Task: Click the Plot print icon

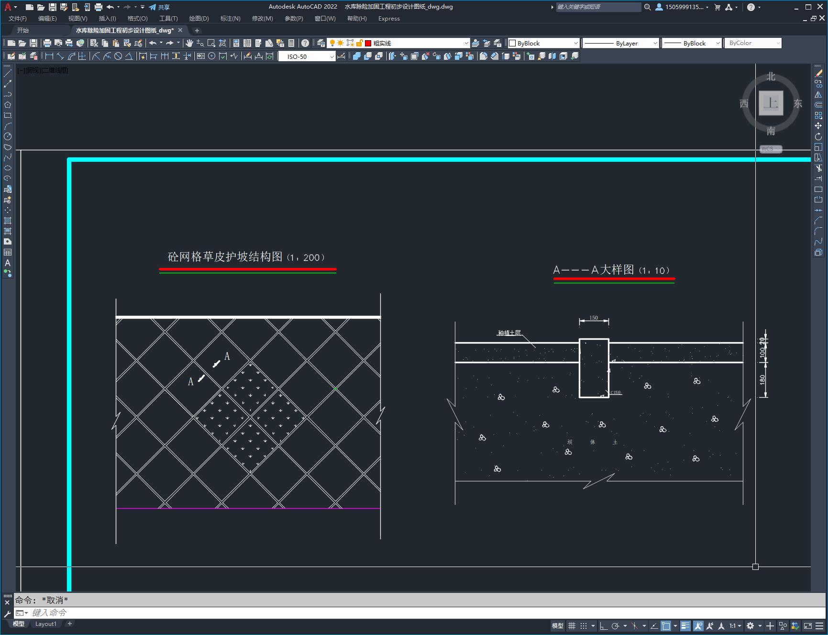Action: point(47,43)
